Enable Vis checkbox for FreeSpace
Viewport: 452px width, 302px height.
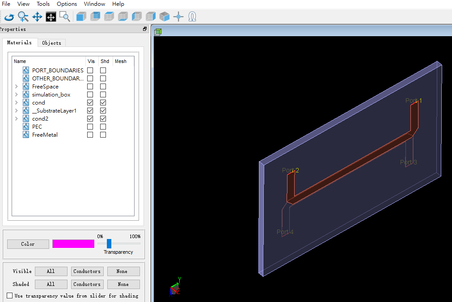pyautogui.click(x=90, y=87)
